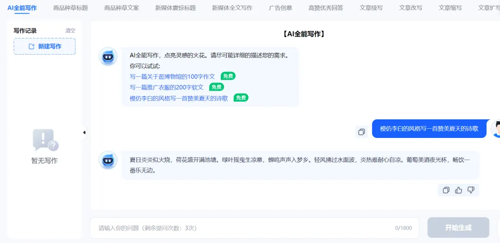This screenshot has width=500, height=243.
Task: Click 免费 badge beside 李白 poem suggestion
Action: (x=241, y=98)
